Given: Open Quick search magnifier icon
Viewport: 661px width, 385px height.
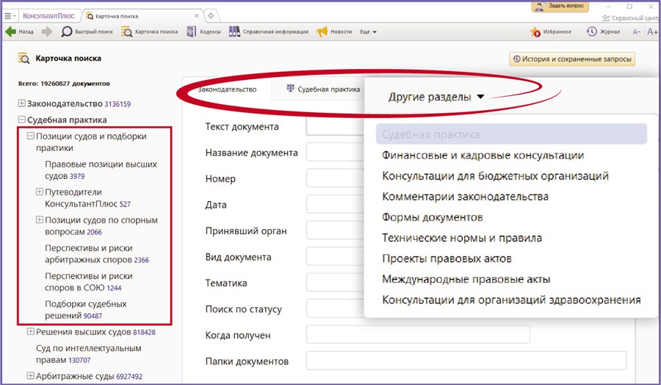Looking at the screenshot, I should pos(67,32).
